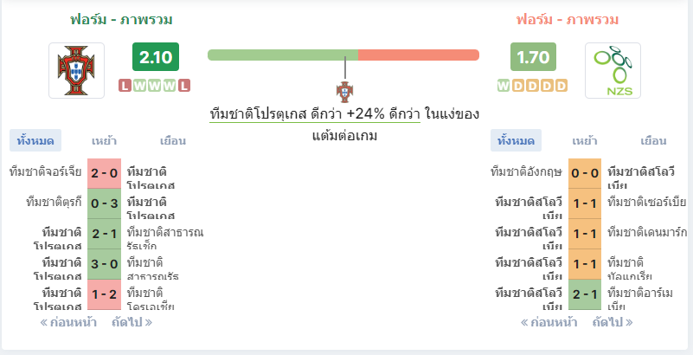Viewport: 693px width, 355px height.
Task: Click Portugal's last red L form badge
Action: click(184, 86)
